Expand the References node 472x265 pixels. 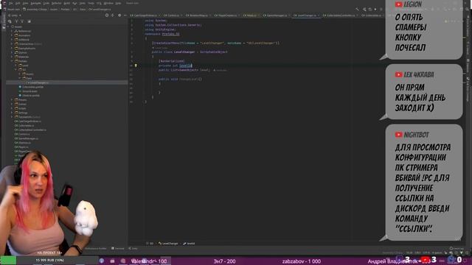point(12,31)
